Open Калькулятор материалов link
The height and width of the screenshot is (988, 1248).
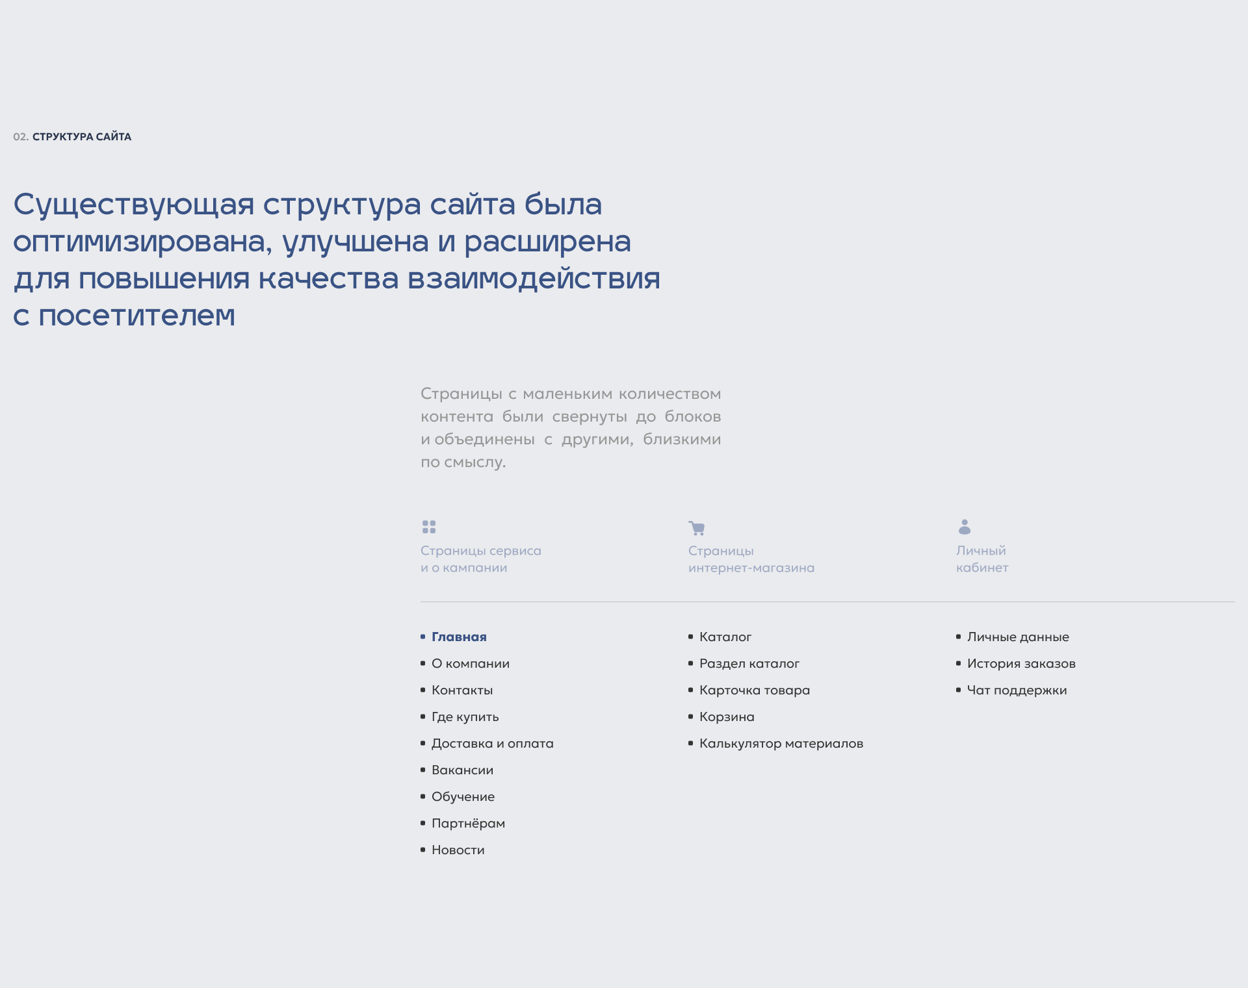pyautogui.click(x=781, y=744)
